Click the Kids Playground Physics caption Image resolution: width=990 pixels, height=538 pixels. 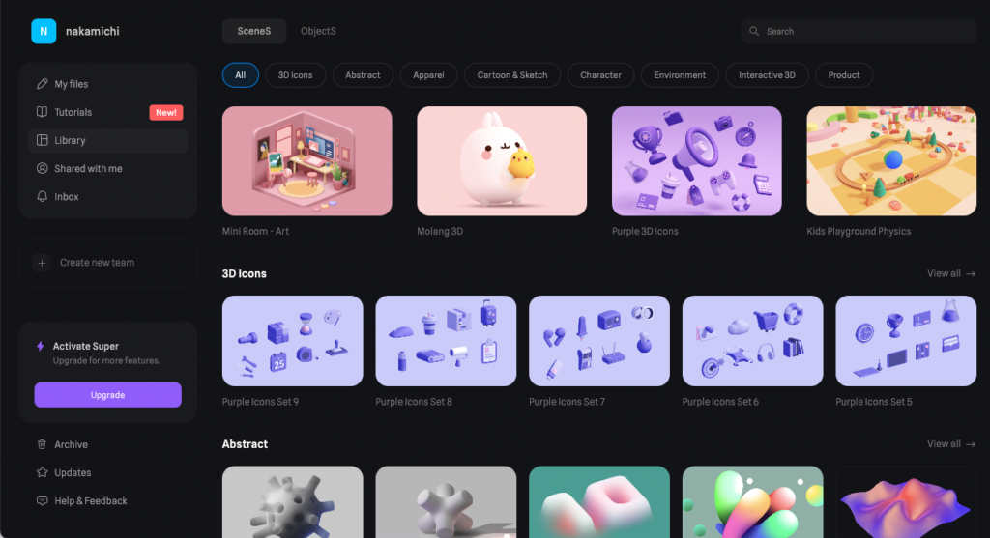click(859, 232)
